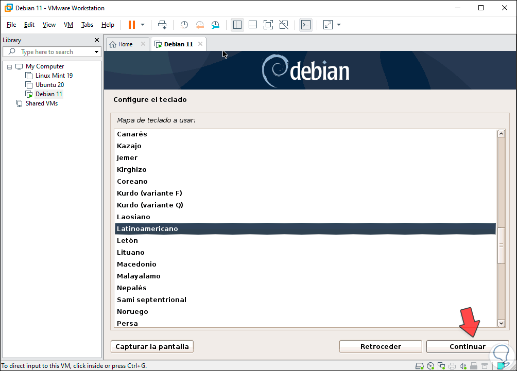Select the Malayalamo keyboard layout

[x=305, y=276]
